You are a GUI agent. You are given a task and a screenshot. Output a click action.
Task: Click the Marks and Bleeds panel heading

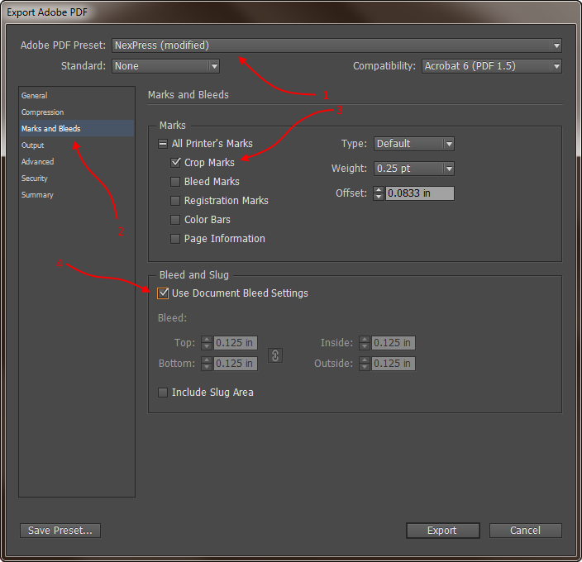[x=188, y=95]
